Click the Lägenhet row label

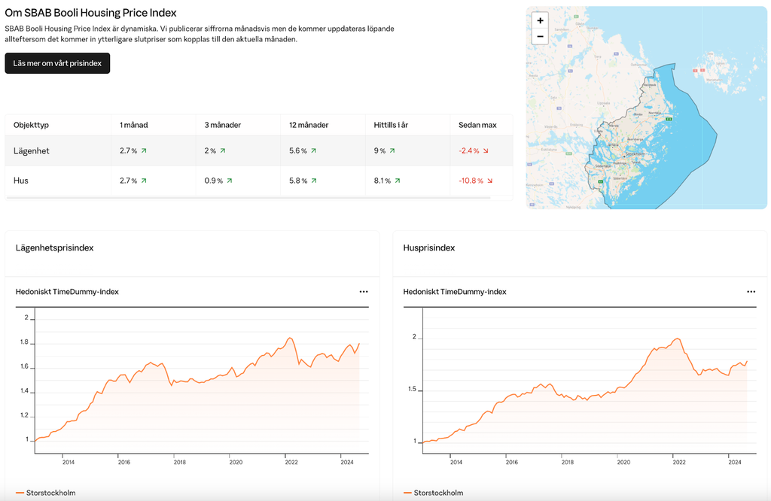point(32,151)
